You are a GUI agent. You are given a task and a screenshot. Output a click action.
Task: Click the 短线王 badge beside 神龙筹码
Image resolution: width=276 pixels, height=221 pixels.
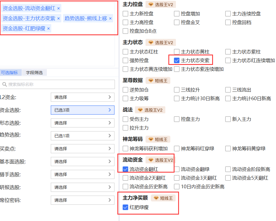click(x=158, y=139)
